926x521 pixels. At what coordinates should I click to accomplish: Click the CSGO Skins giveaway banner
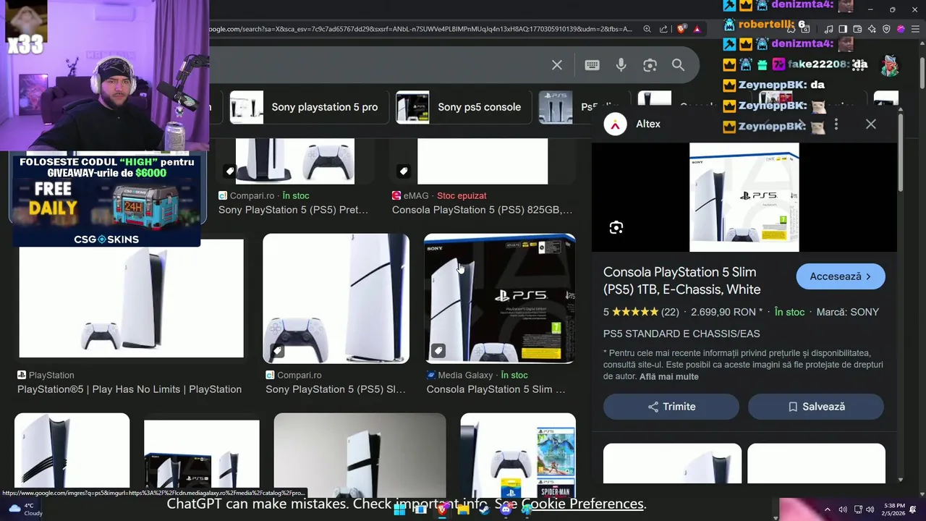point(106,201)
